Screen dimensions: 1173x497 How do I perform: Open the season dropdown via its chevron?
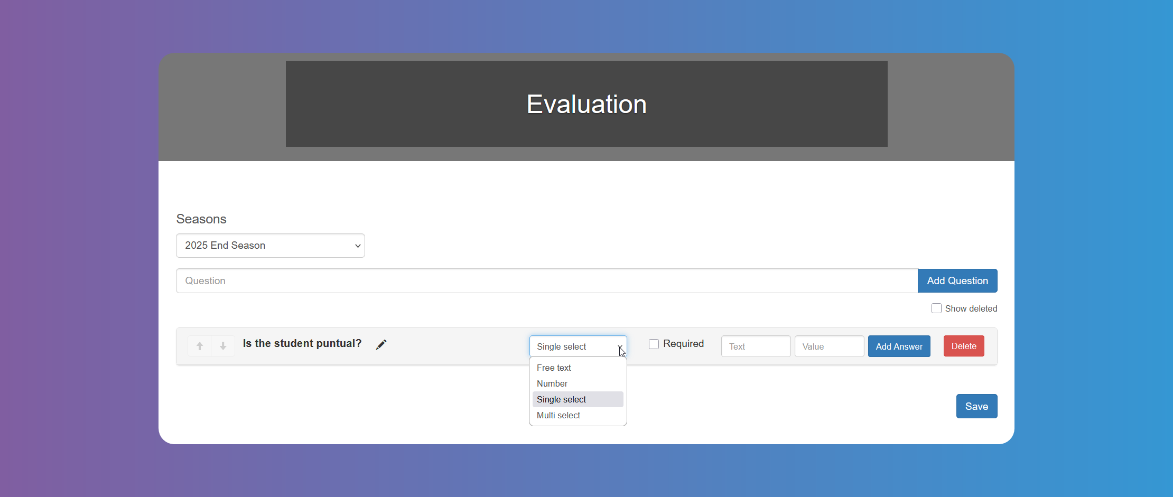pyautogui.click(x=357, y=246)
